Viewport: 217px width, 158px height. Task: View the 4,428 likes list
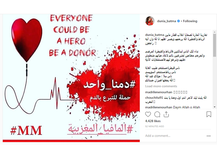click(153, 121)
